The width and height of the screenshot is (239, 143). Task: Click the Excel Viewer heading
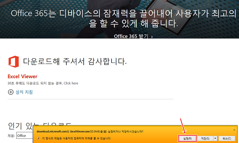click(23, 76)
